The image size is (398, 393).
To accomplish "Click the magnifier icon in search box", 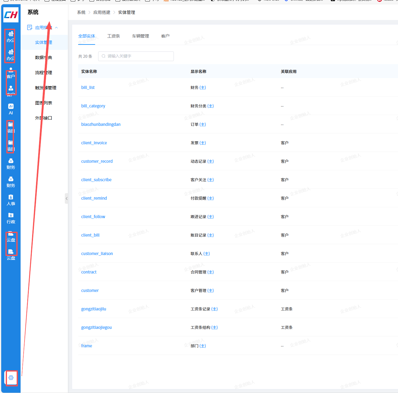I will click(x=104, y=56).
